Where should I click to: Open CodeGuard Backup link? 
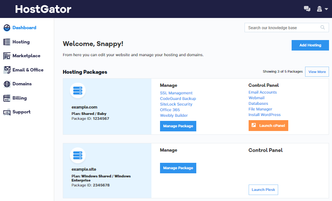click(178, 98)
